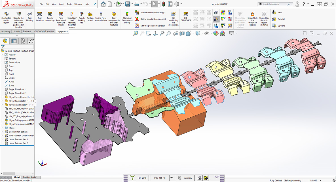This screenshot has width=336, height=182.
Task: Open the ConfigurationManager tab
Action: 23,41
